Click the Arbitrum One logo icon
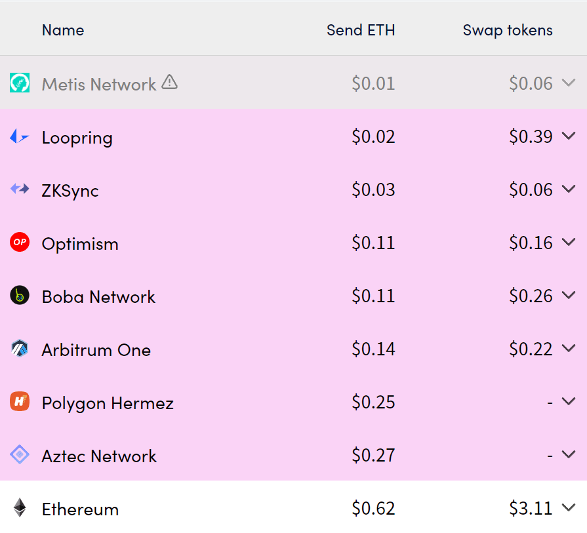Screen dimensions: 587x533 tap(20, 349)
